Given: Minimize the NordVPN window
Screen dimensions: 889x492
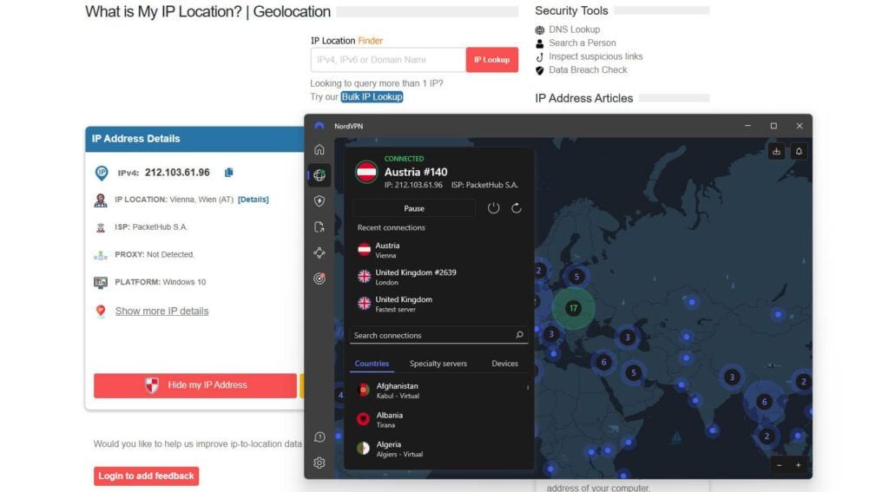Looking at the screenshot, I should pos(747,126).
